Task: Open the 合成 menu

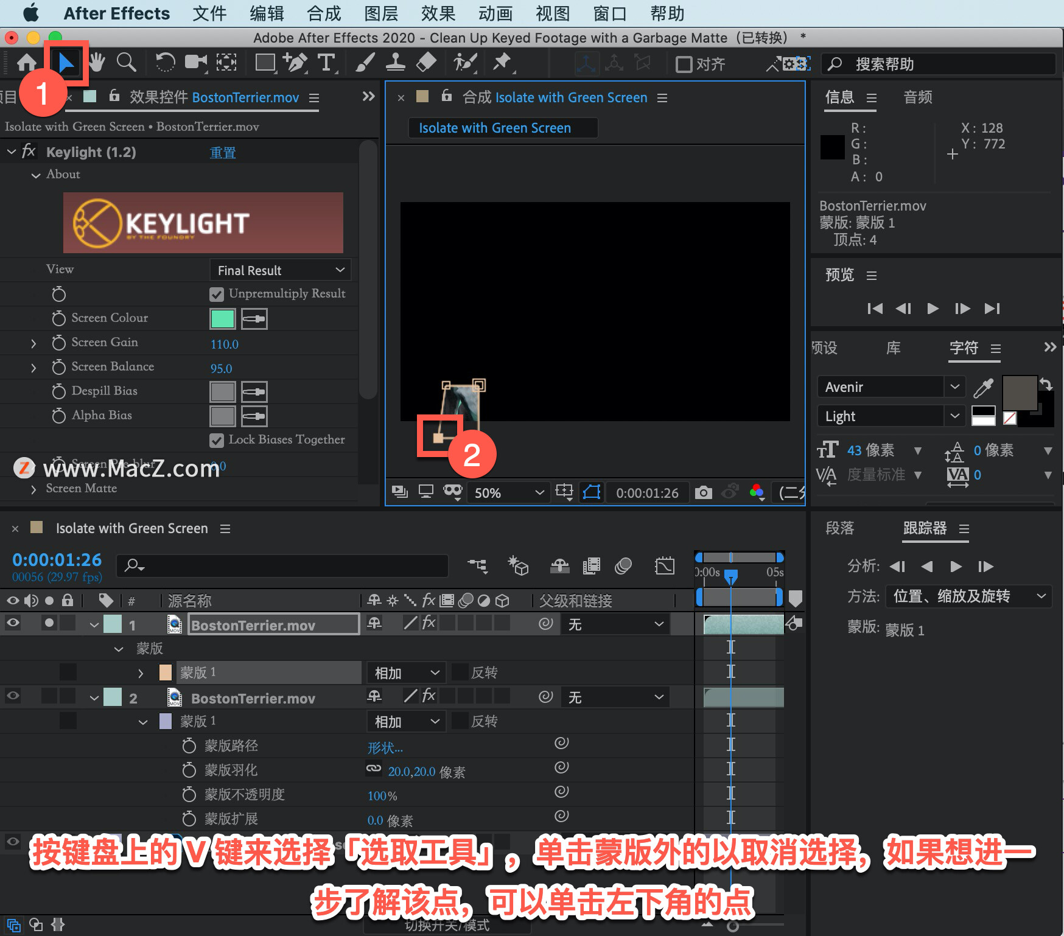Action: click(324, 13)
